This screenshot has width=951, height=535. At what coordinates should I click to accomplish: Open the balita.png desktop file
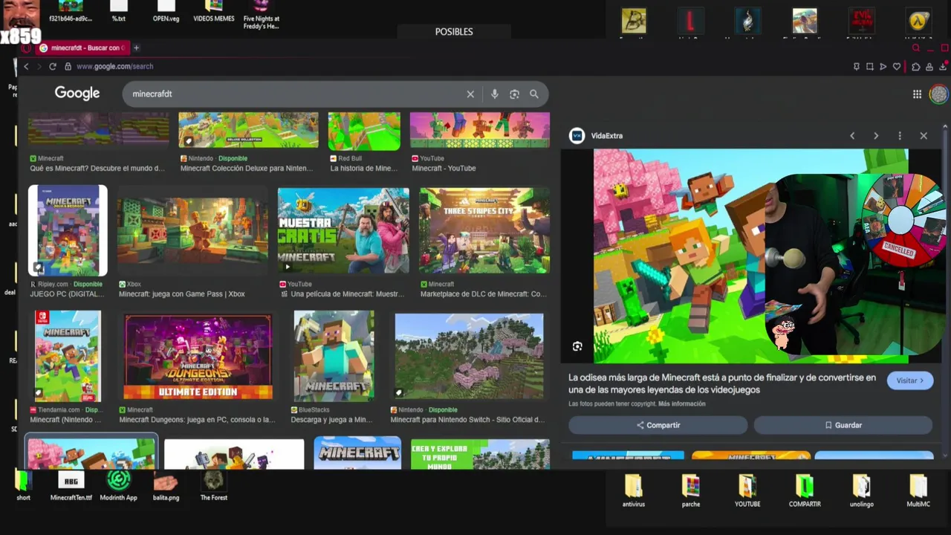click(166, 485)
